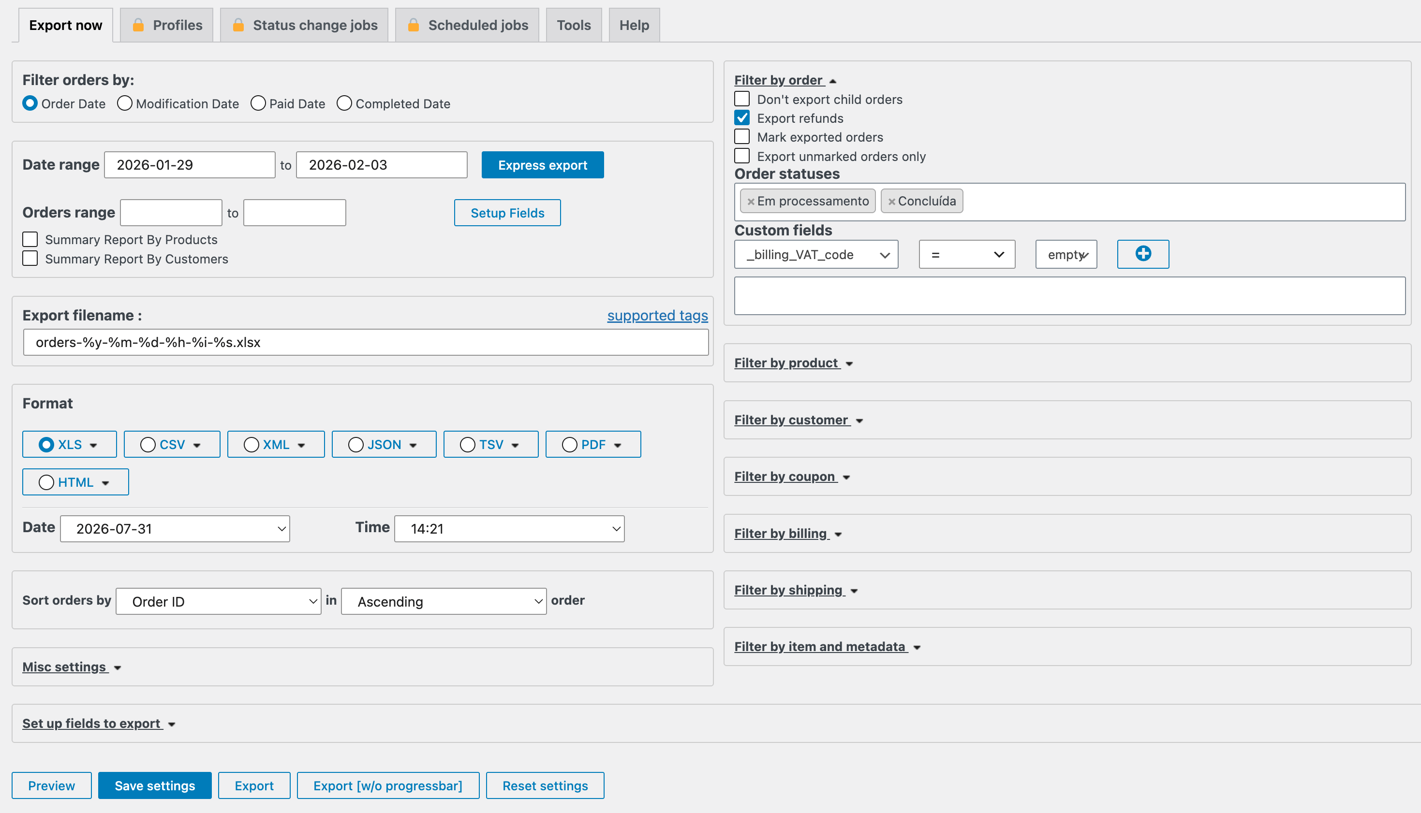
Task: Open the Help tab
Action: tap(634, 25)
